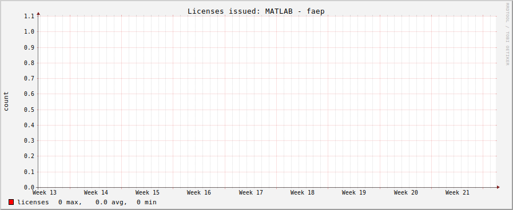
Task: Click the '0.0' y-axis origin value
Action: [29, 188]
